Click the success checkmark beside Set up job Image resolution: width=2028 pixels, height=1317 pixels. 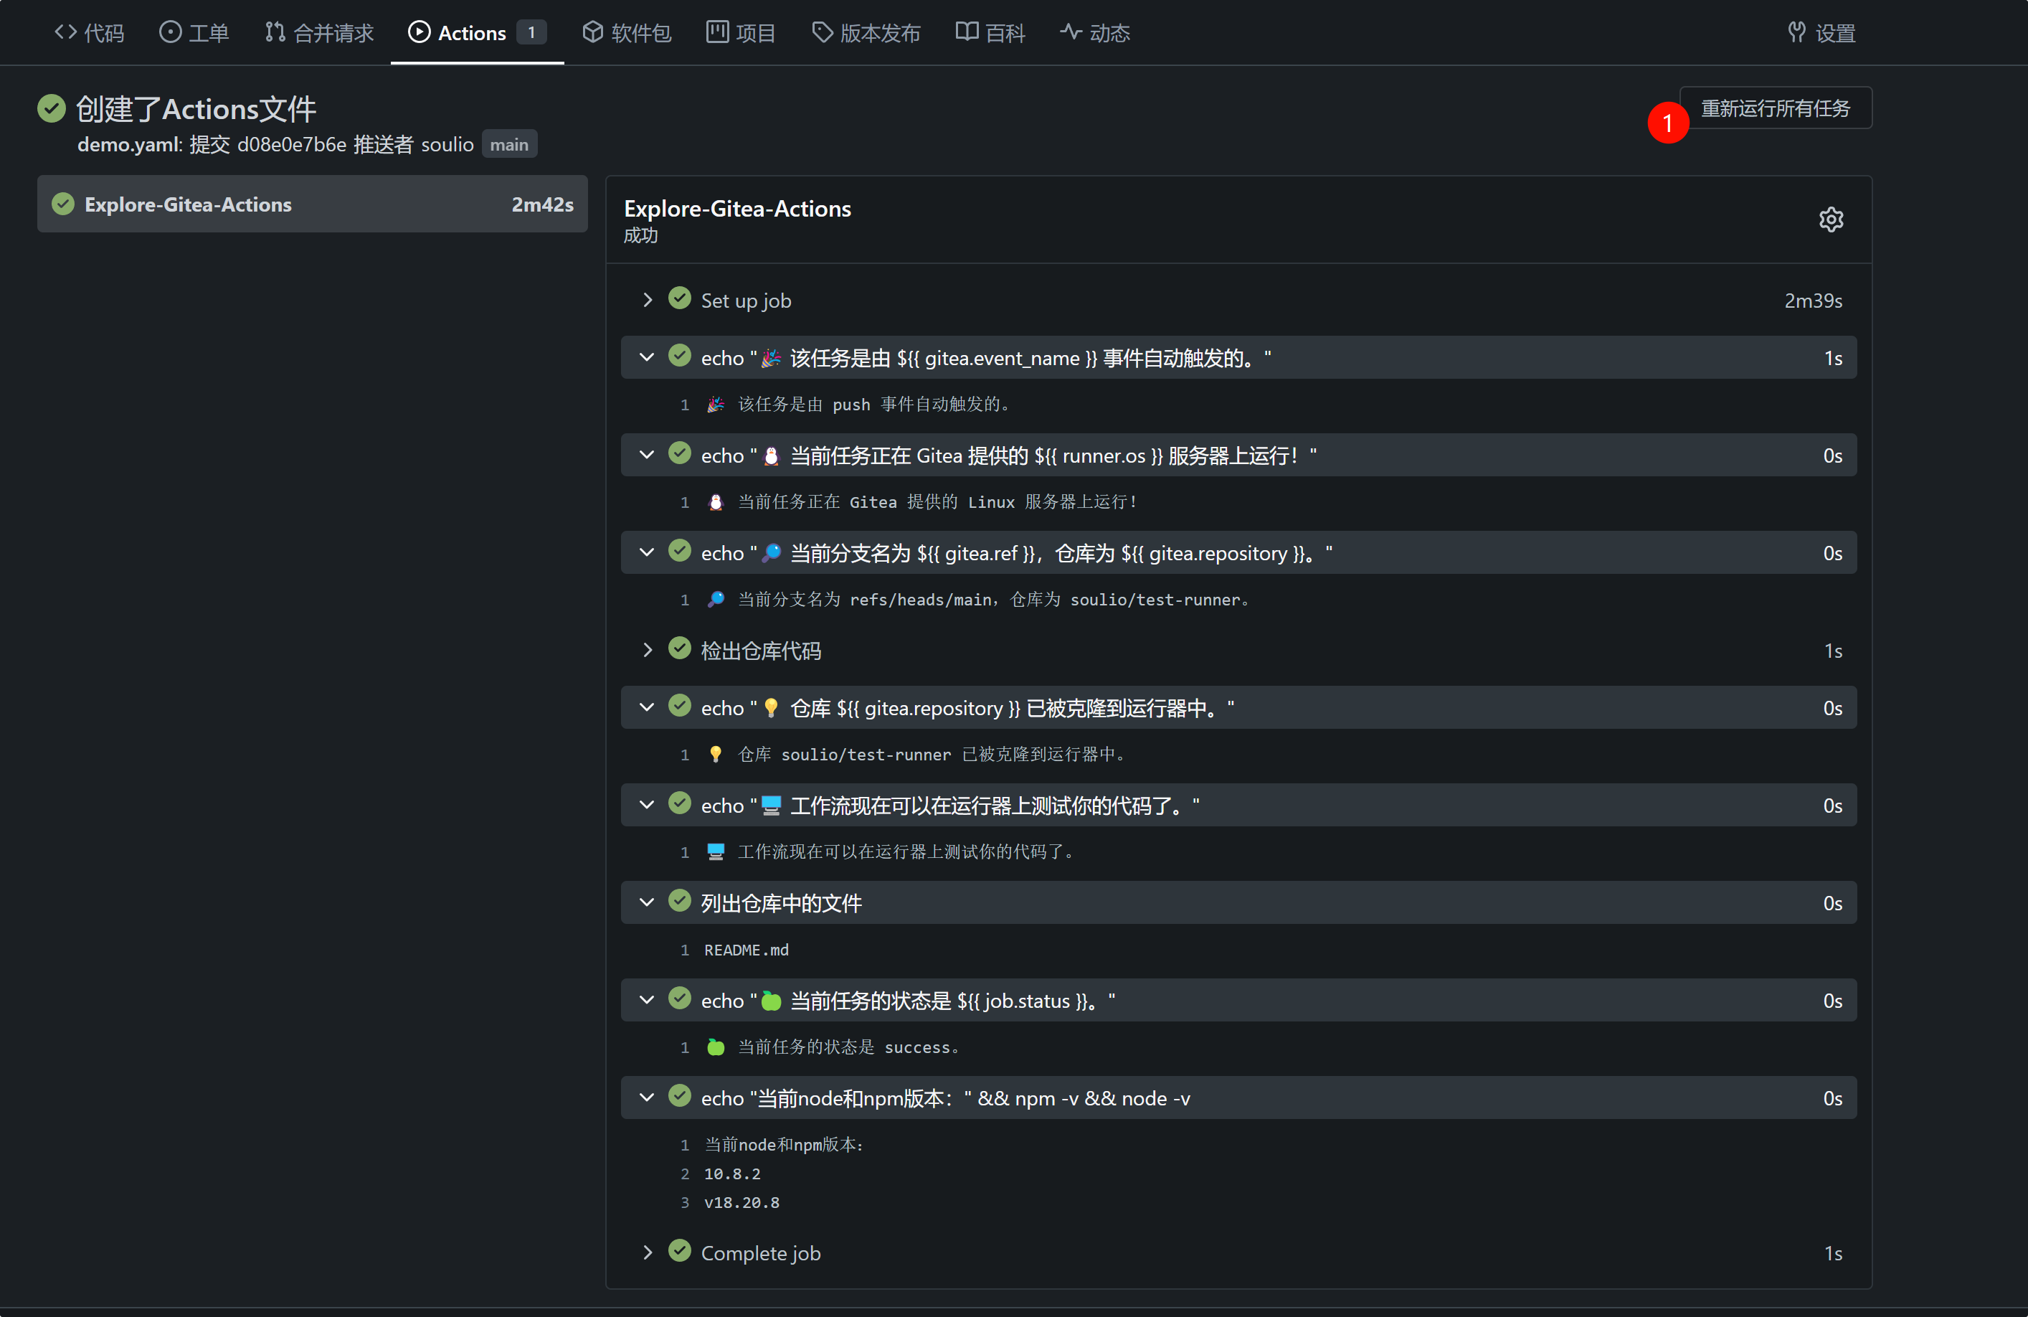click(x=679, y=299)
